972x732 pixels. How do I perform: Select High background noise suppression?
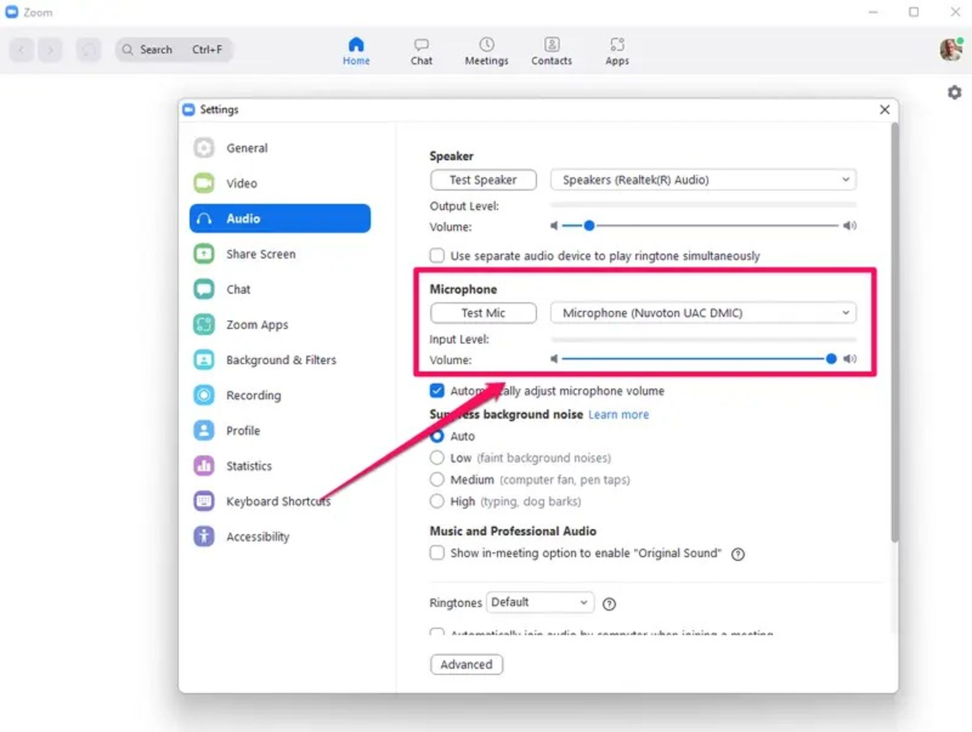[437, 501]
